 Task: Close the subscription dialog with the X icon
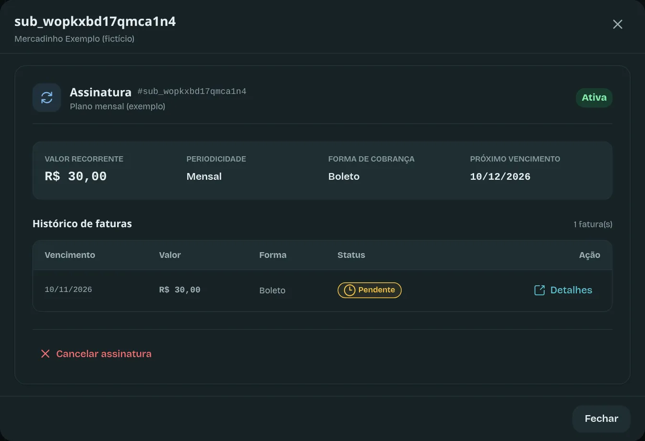click(x=617, y=24)
